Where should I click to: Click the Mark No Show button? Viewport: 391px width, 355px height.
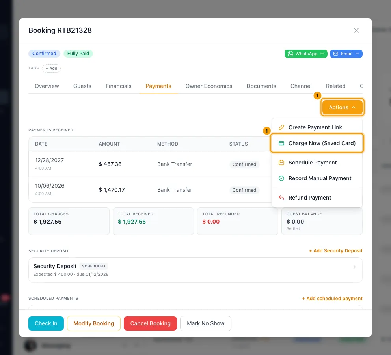click(x=206, y=323)
